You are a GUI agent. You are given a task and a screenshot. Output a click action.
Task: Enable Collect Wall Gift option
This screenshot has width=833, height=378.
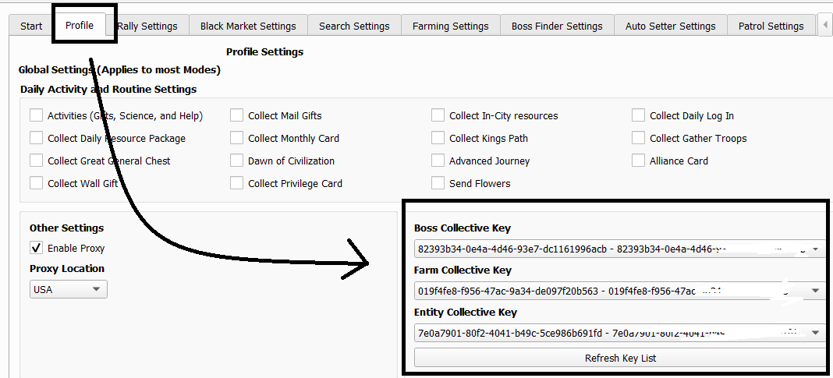(36, 183)
